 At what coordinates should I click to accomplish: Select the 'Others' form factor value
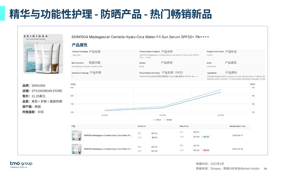210,55
